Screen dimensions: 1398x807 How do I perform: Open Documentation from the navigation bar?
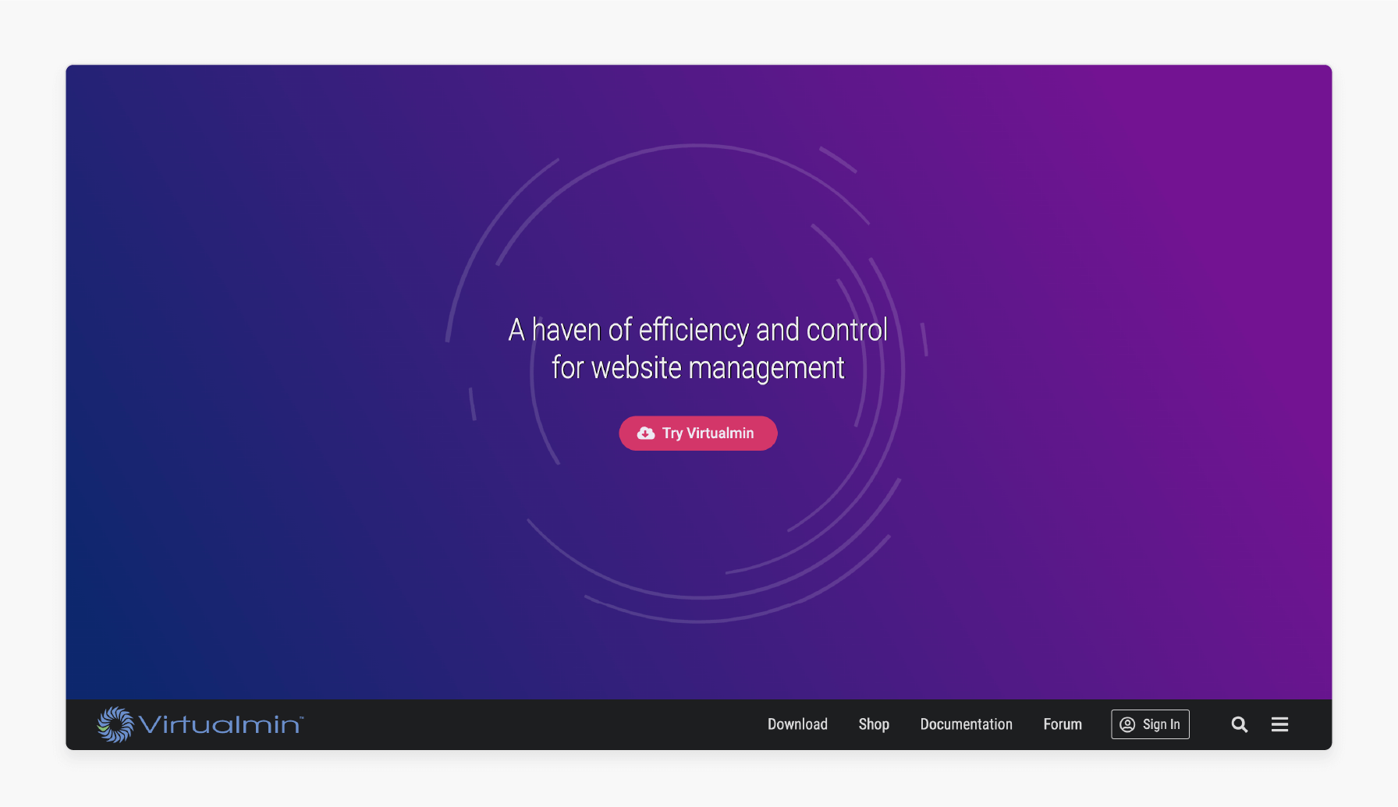pos(966,724)
